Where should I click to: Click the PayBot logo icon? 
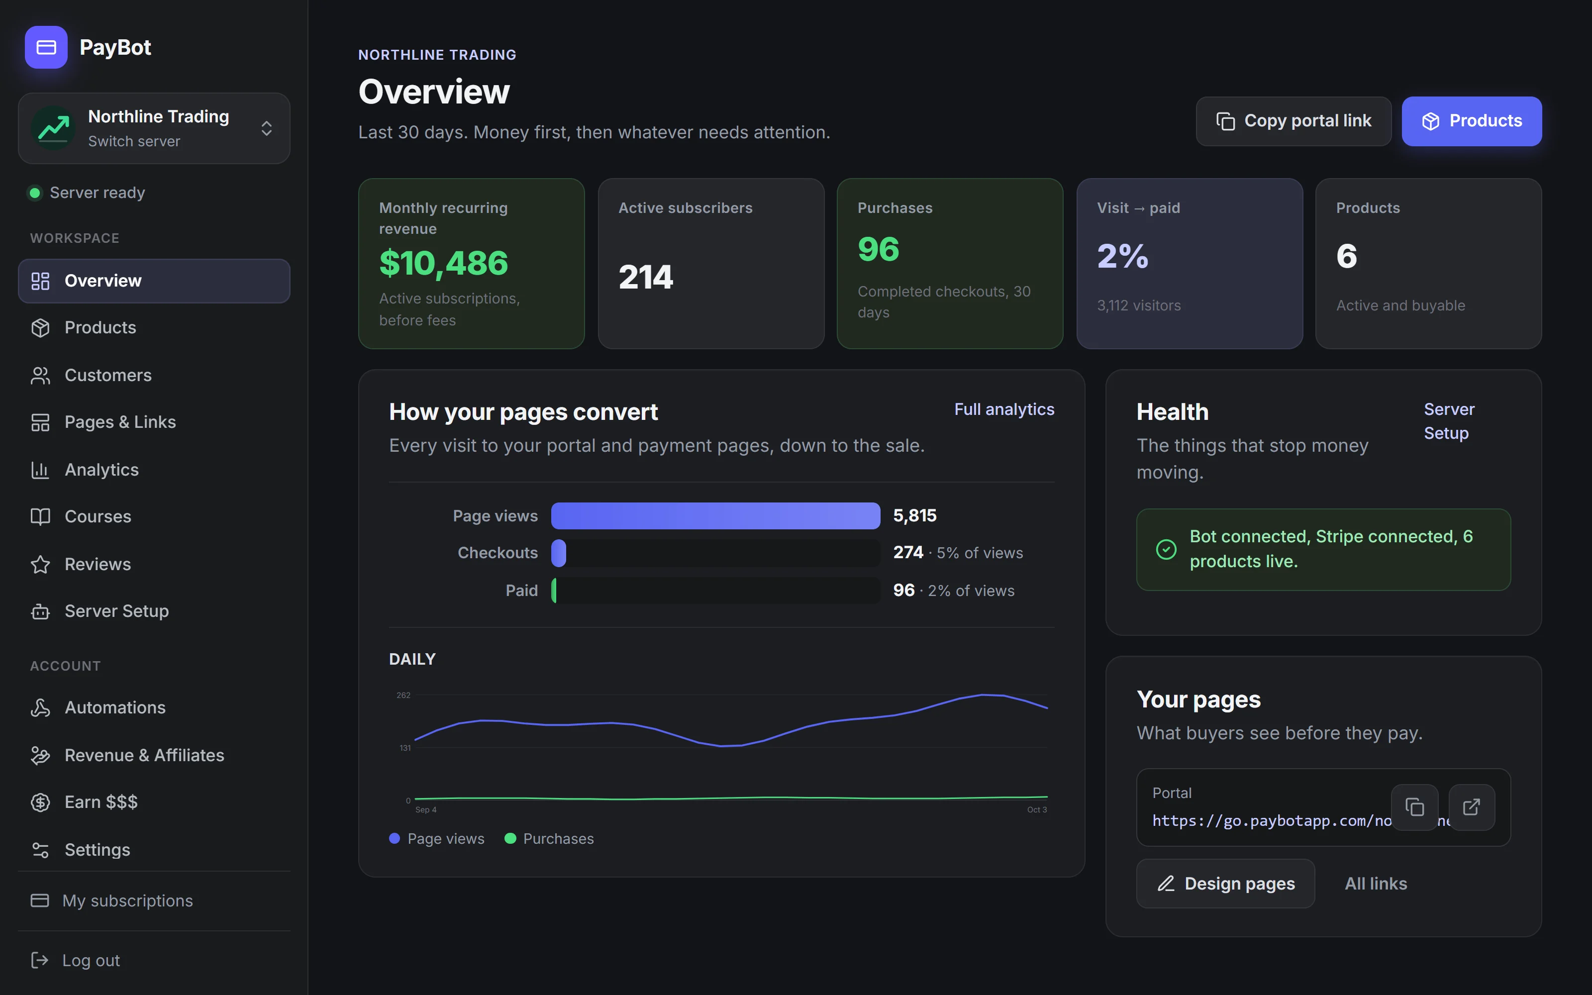pyautogui.click(x=46, y=47)
